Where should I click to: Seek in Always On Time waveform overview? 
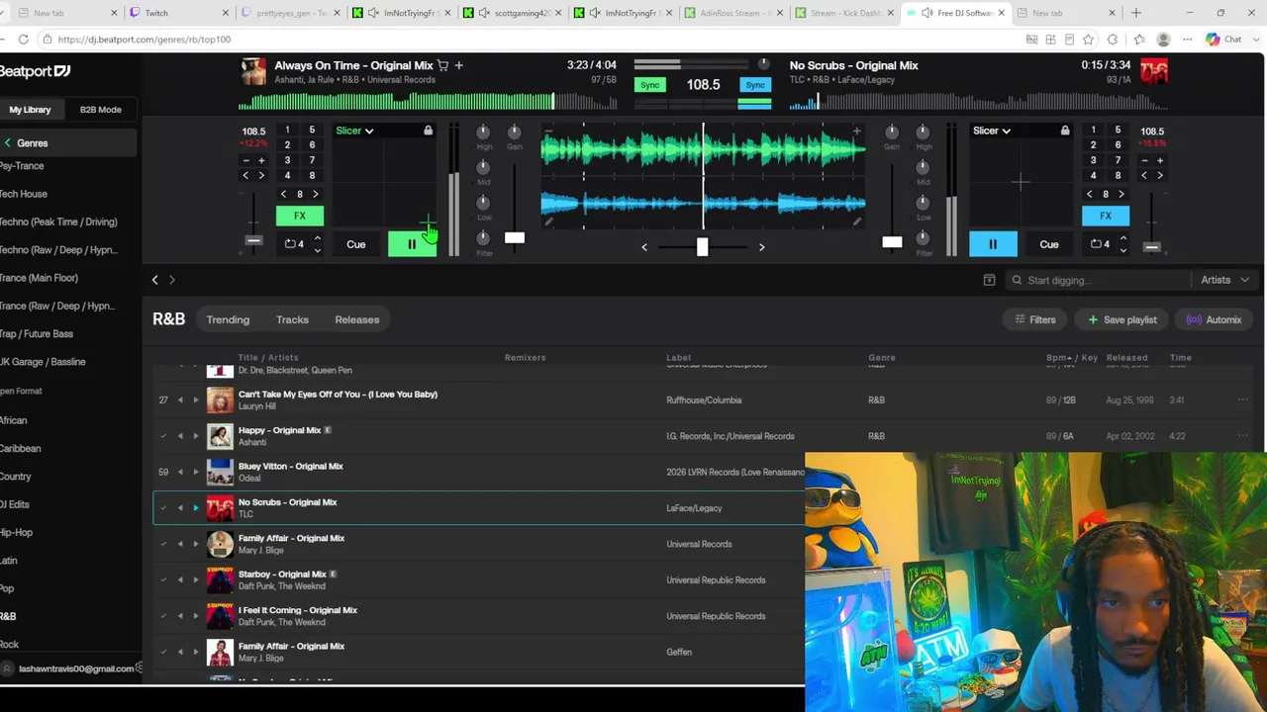428,102
